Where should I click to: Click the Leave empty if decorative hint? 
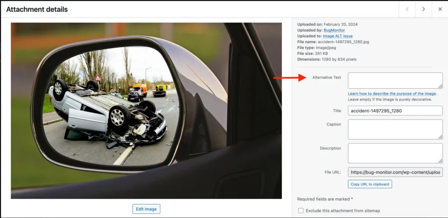(390, 100)
